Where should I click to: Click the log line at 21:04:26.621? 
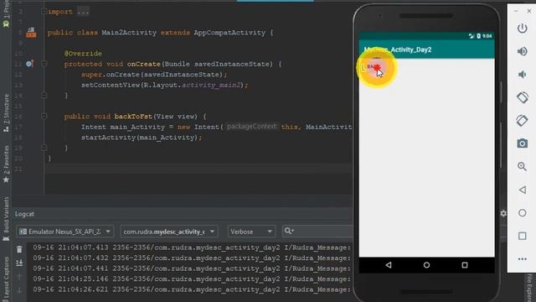pos(192,289)
